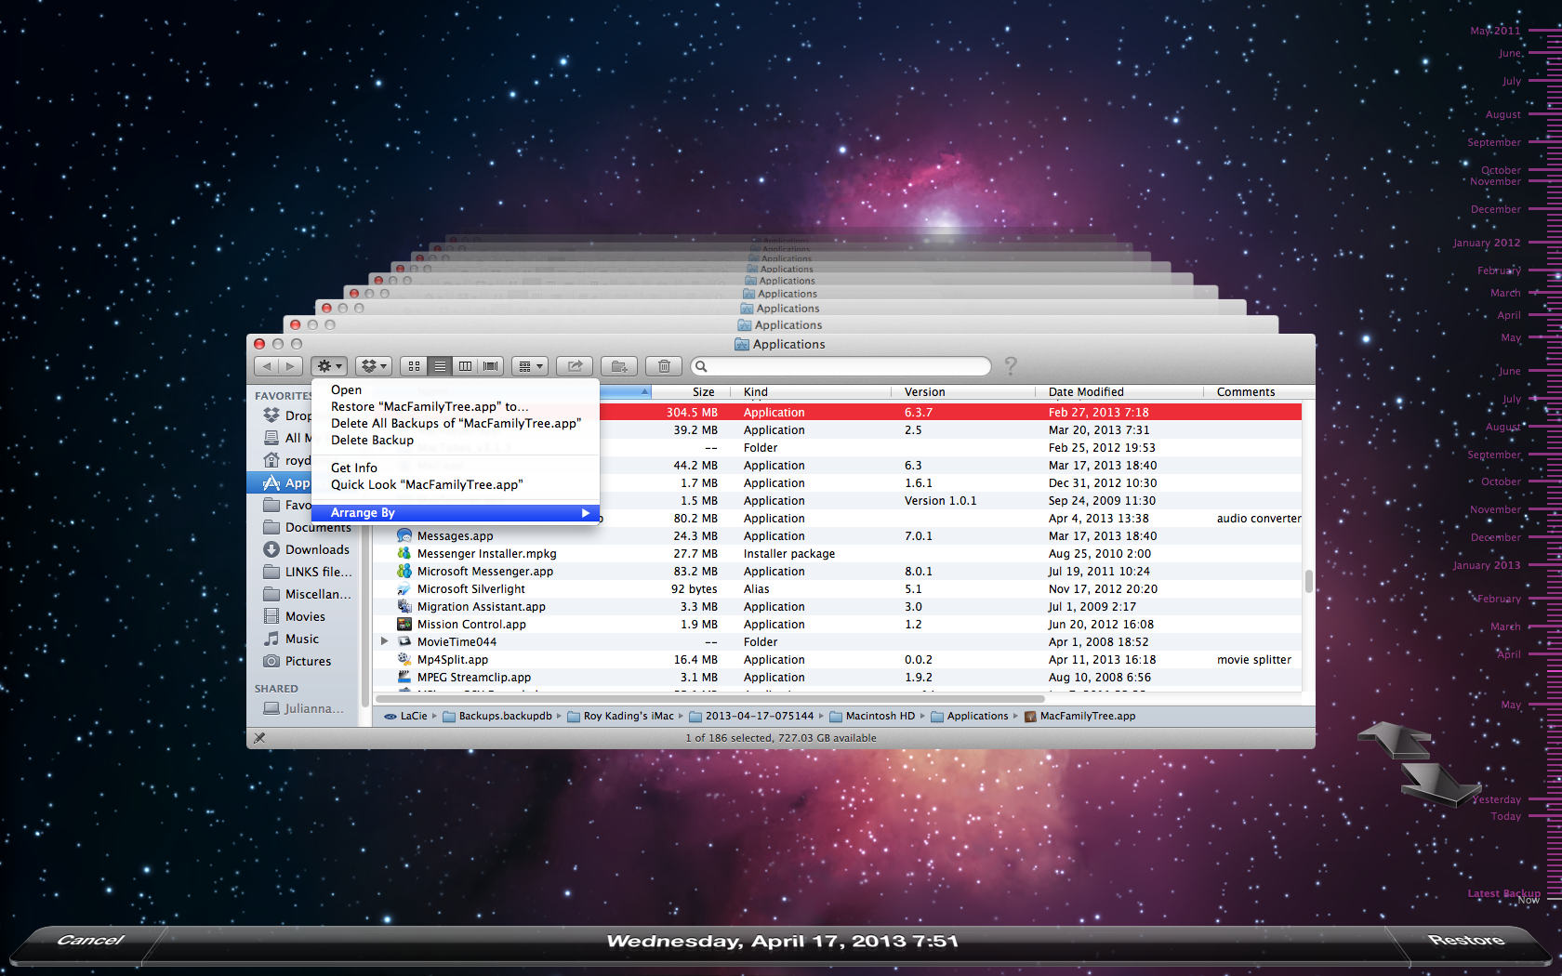Open the item arrangement dropdown in toolbar
Viewport: 1562px width, 976px height.
point(529,366)
